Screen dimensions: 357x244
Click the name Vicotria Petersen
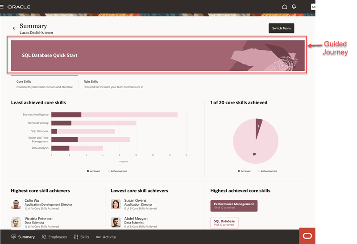pos(38,219)
